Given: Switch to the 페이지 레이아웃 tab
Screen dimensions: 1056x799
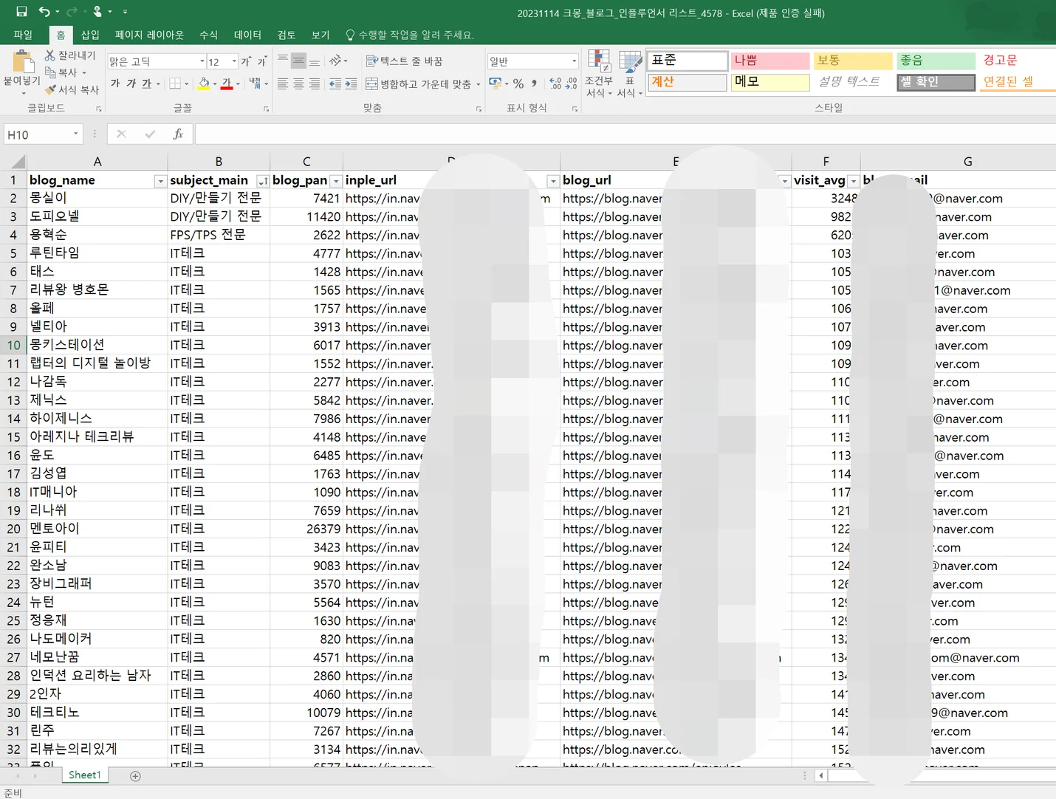Looking at the screenshot, I should point(149,35).
